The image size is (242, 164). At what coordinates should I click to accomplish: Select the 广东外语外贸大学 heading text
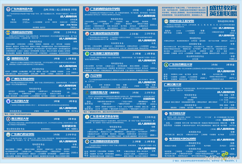click(x=22, y=9)
